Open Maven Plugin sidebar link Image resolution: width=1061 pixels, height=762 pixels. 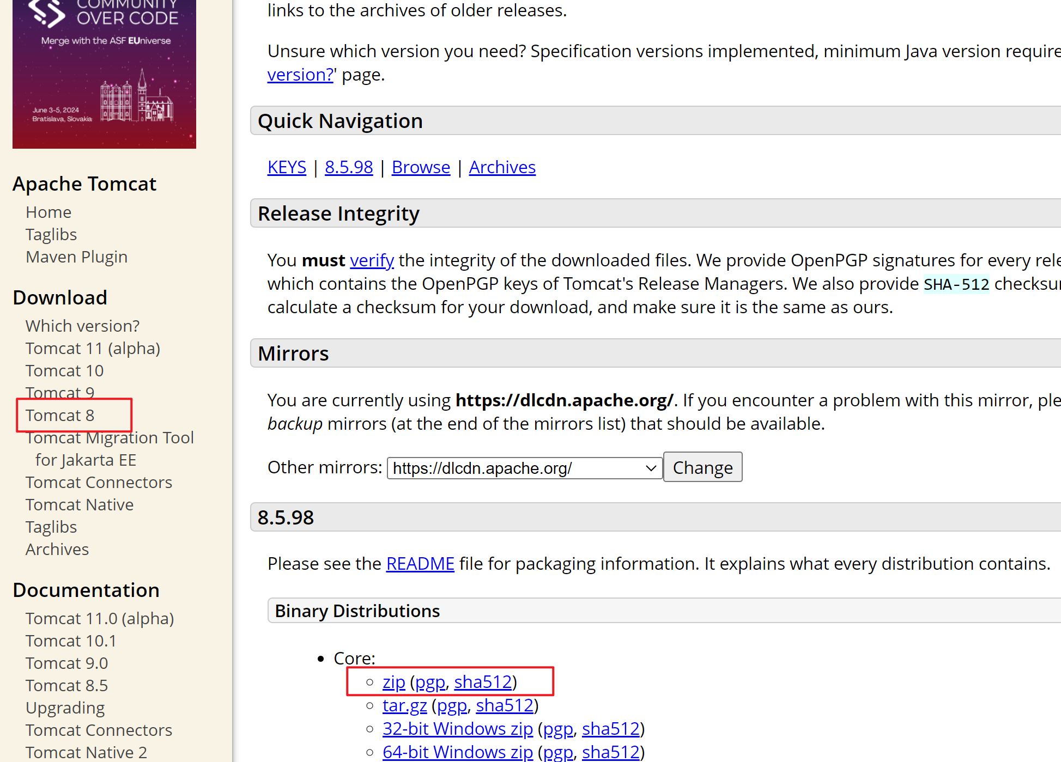(x=76, y=257)
